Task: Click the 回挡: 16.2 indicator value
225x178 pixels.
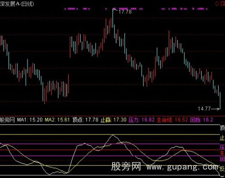Action: [x=202, y=120]
